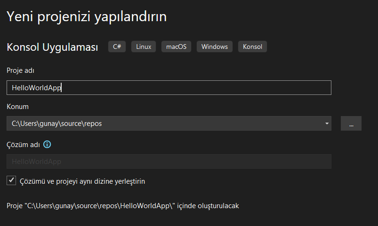Click the Çözüm adı label
Screen dimensions: 378x226
[x=23, y=144]
